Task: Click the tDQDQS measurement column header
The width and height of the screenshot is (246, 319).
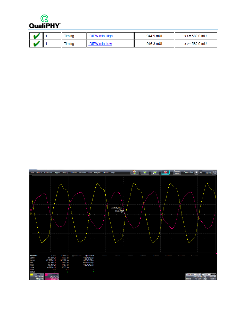Action: tap(65, 255)
